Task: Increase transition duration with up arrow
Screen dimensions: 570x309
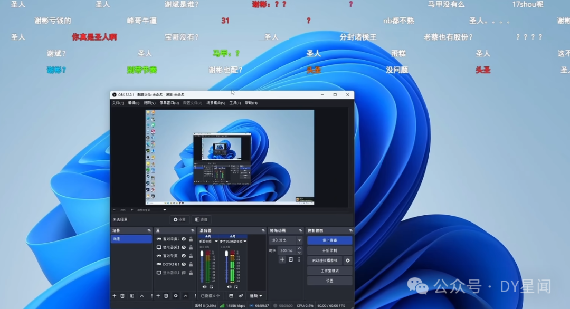Action: (x=299, y=249)
